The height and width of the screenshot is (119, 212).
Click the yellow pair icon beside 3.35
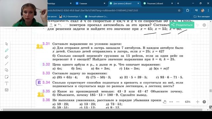click(41, 95)
